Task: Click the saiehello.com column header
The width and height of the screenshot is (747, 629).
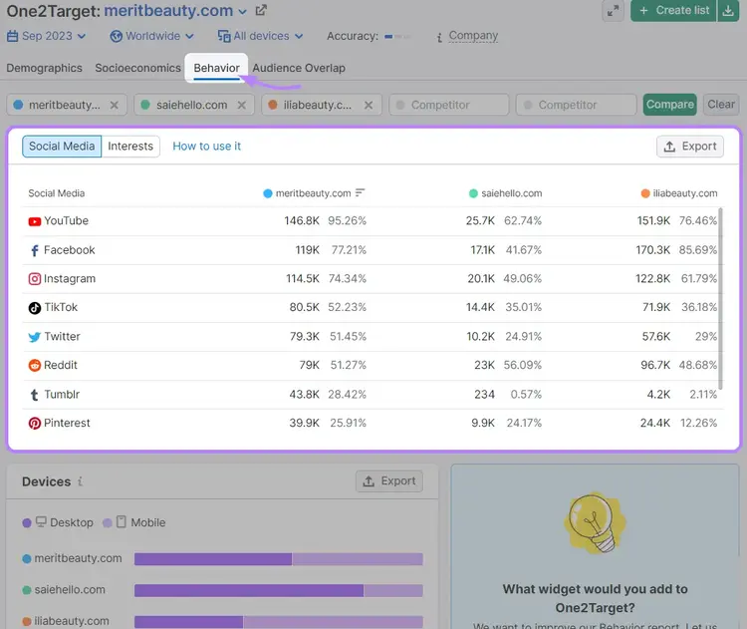Action: (x=505, y=193)
